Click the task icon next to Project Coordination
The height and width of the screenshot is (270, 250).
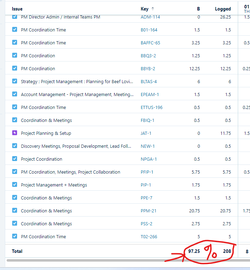[15, 159]
